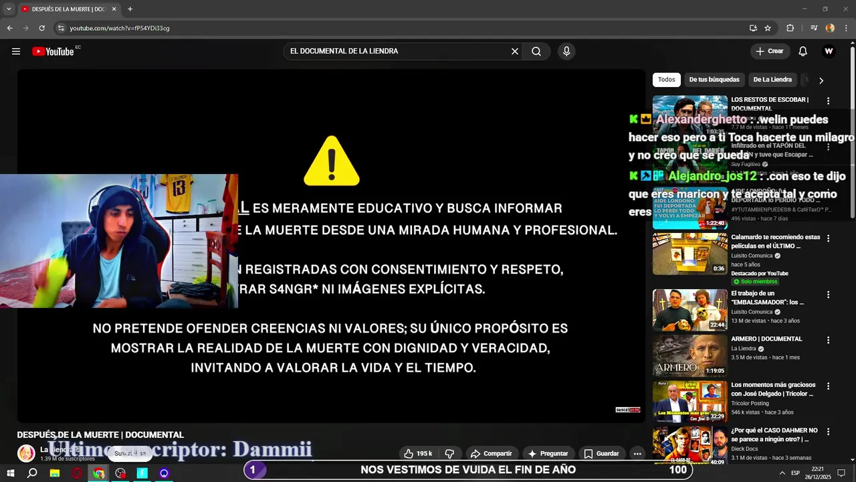This screenshot has width=856, height=482.
Task: Open the tab search dropdown arrow
Action: 9,9
